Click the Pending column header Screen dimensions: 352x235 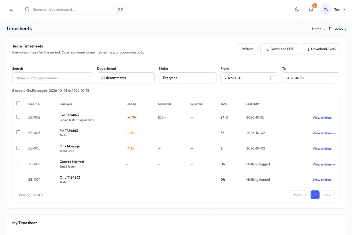tap(131, 104)
